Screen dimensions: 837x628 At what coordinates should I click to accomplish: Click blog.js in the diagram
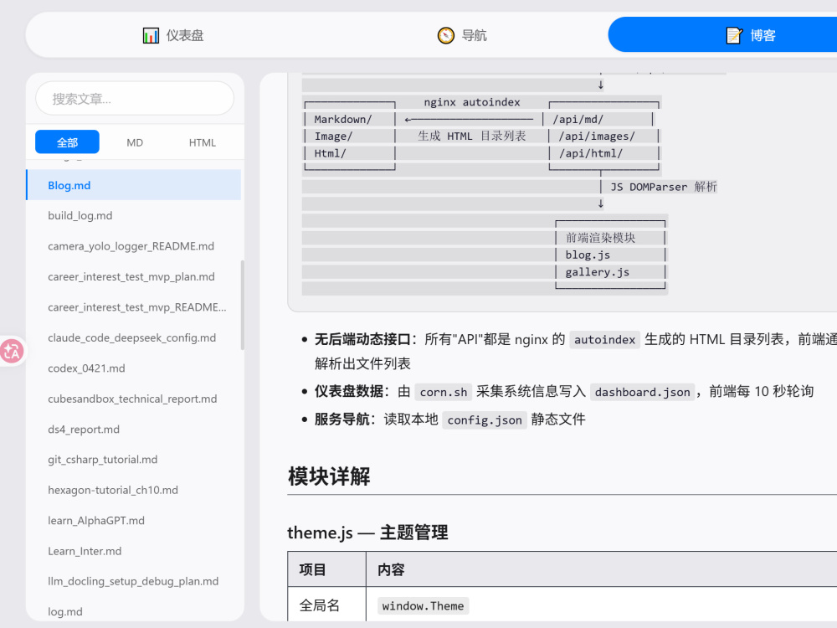coord(588,255)
